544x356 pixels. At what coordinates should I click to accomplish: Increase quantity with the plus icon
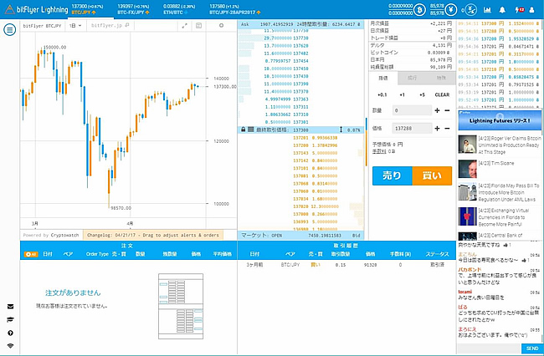(x=437, y=110)
